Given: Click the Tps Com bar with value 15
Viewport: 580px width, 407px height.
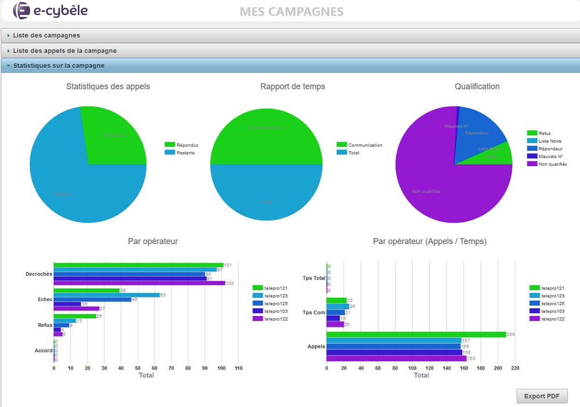Looking at the screenshot, I should (333, 319).
